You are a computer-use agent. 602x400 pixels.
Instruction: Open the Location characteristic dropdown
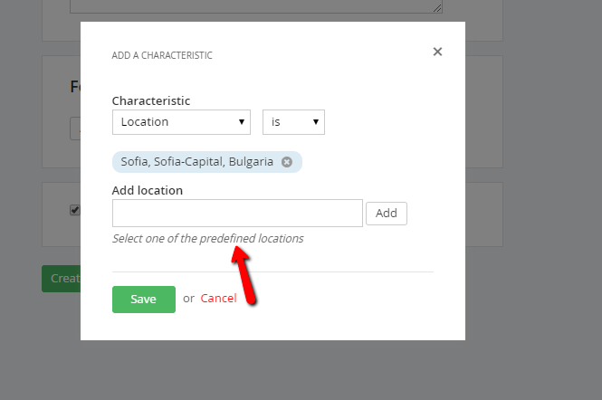(181, 122)
